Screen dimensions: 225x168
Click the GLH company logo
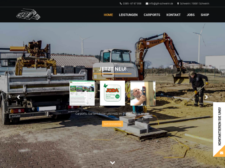point(28,14)
